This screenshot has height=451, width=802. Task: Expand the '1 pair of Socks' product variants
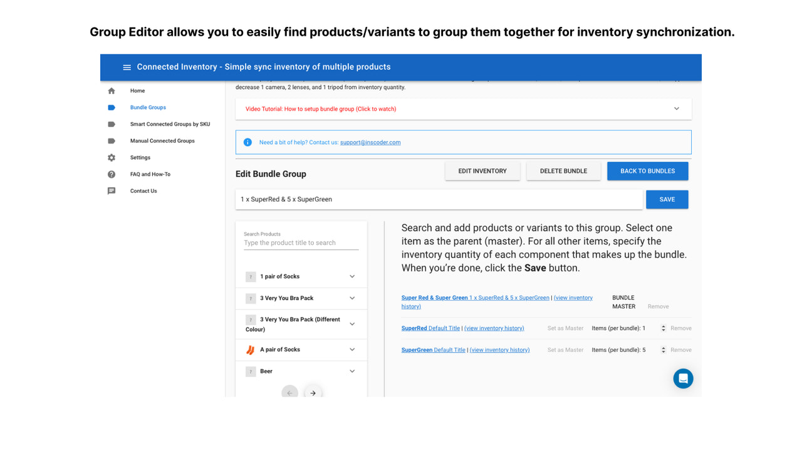(x=352, y=276)
